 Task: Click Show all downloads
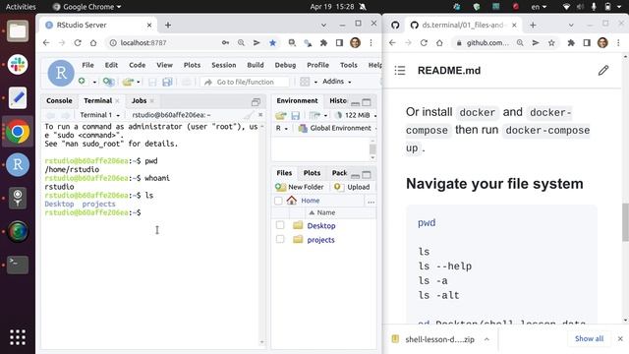589,338
